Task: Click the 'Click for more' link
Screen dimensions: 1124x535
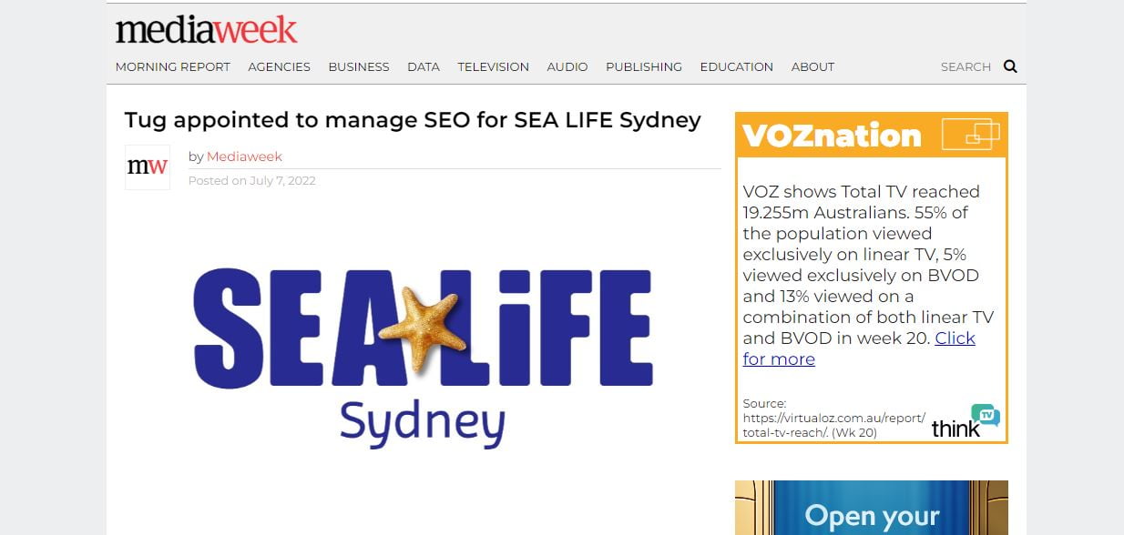Action: pos(859,348)
